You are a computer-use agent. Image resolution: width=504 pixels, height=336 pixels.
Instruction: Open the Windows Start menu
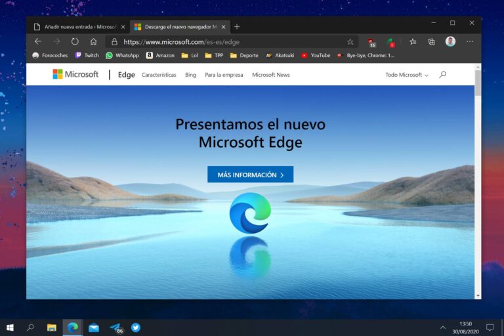(x=10, y=327)
